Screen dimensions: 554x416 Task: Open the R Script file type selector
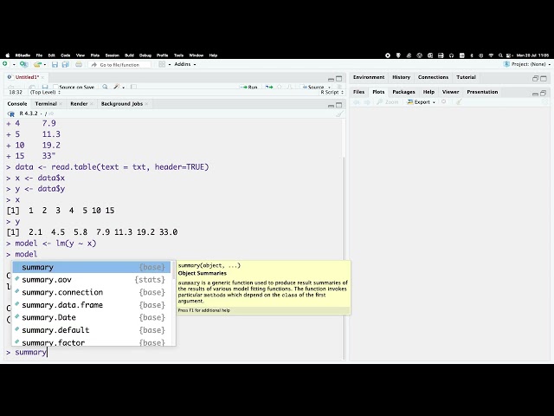point(332,93)
